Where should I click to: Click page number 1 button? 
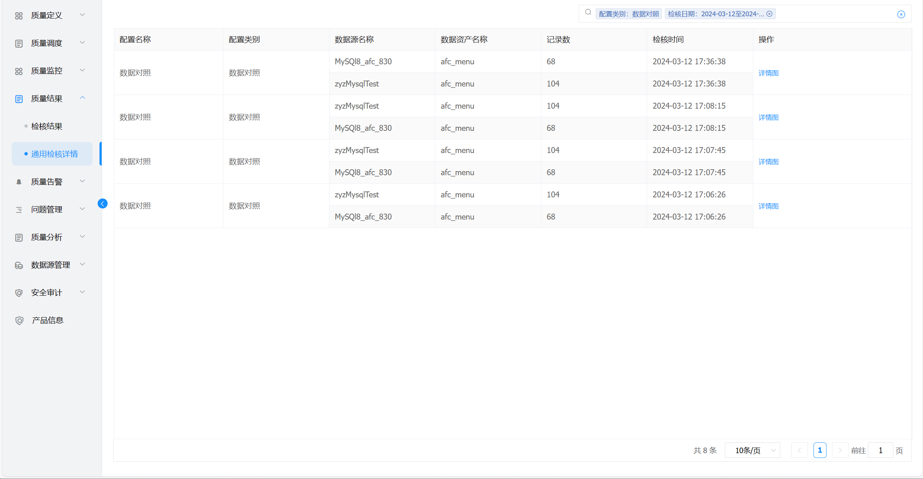819,450
